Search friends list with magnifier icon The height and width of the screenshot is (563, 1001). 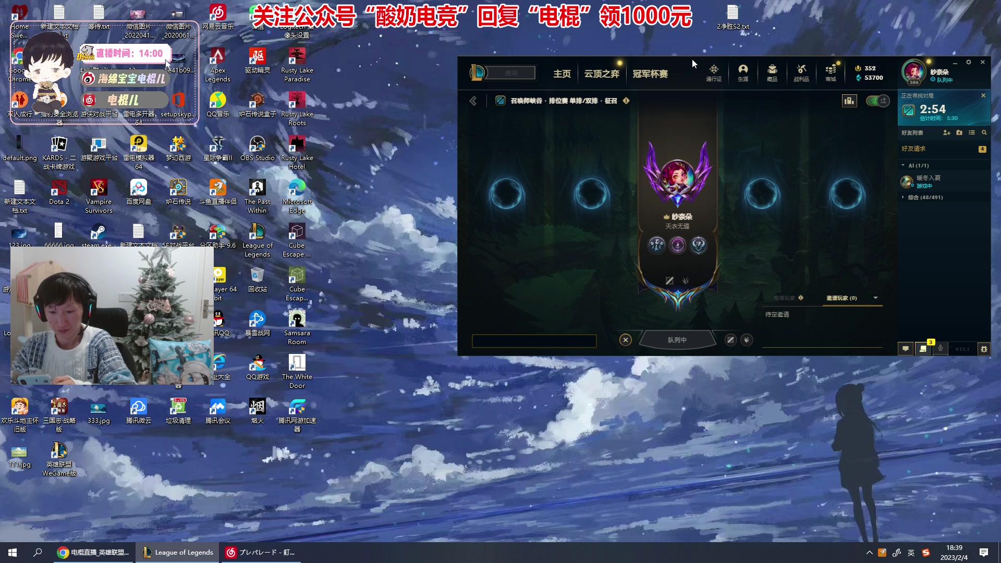point(984,133)
